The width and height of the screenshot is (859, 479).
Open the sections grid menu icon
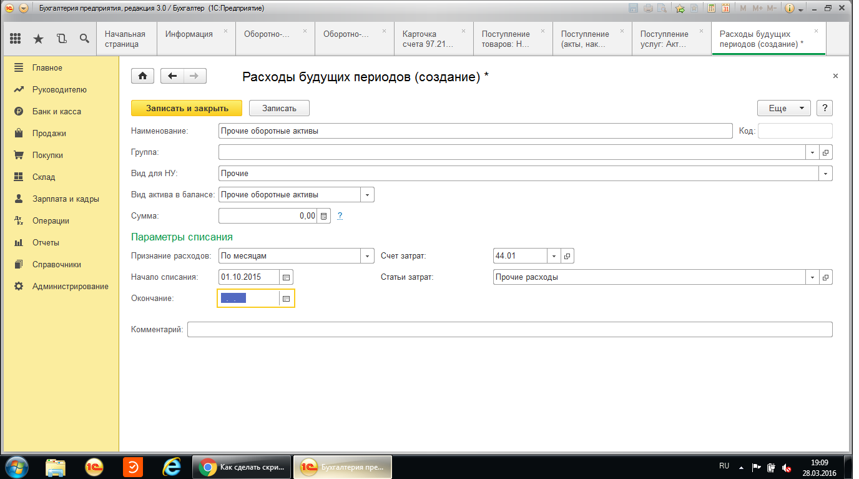(15, 39)
